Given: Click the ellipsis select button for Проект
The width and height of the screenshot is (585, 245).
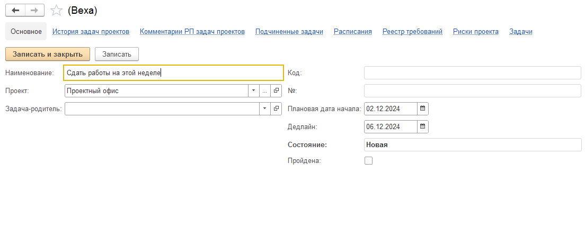Looking at the screenshot, I should (x=264, y=91).
